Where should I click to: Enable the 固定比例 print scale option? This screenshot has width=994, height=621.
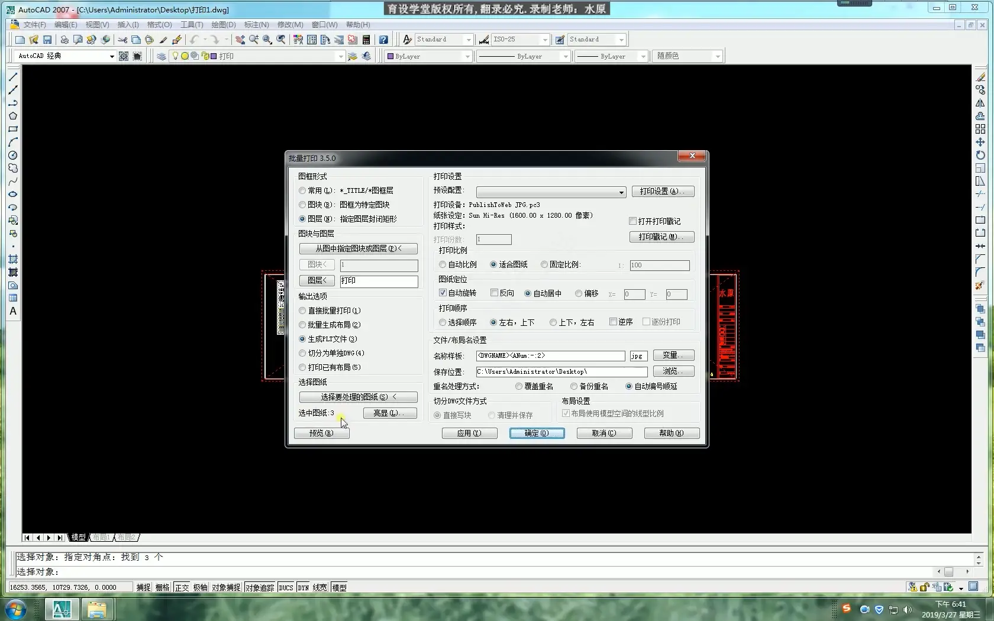pyautogui.click(x=544, y=264)
